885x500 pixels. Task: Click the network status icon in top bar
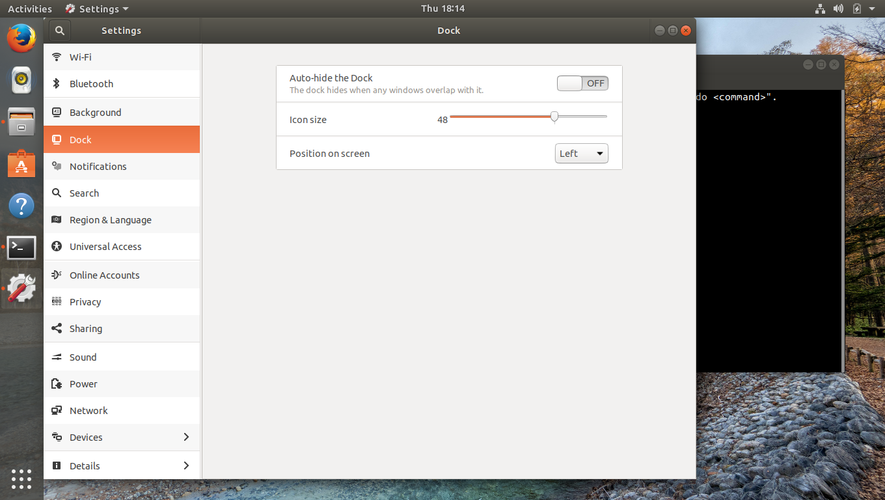(820, 8)
